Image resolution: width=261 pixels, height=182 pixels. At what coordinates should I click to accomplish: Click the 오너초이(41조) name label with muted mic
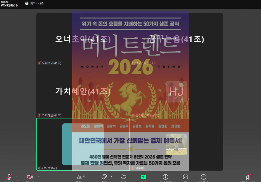(x=50, y=63)
